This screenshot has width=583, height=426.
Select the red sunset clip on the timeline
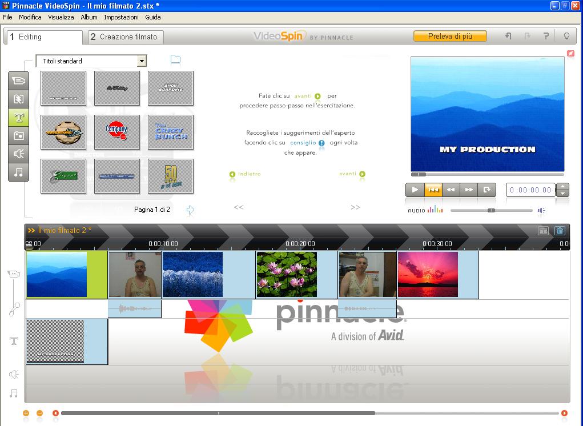[x=438, y=275]
